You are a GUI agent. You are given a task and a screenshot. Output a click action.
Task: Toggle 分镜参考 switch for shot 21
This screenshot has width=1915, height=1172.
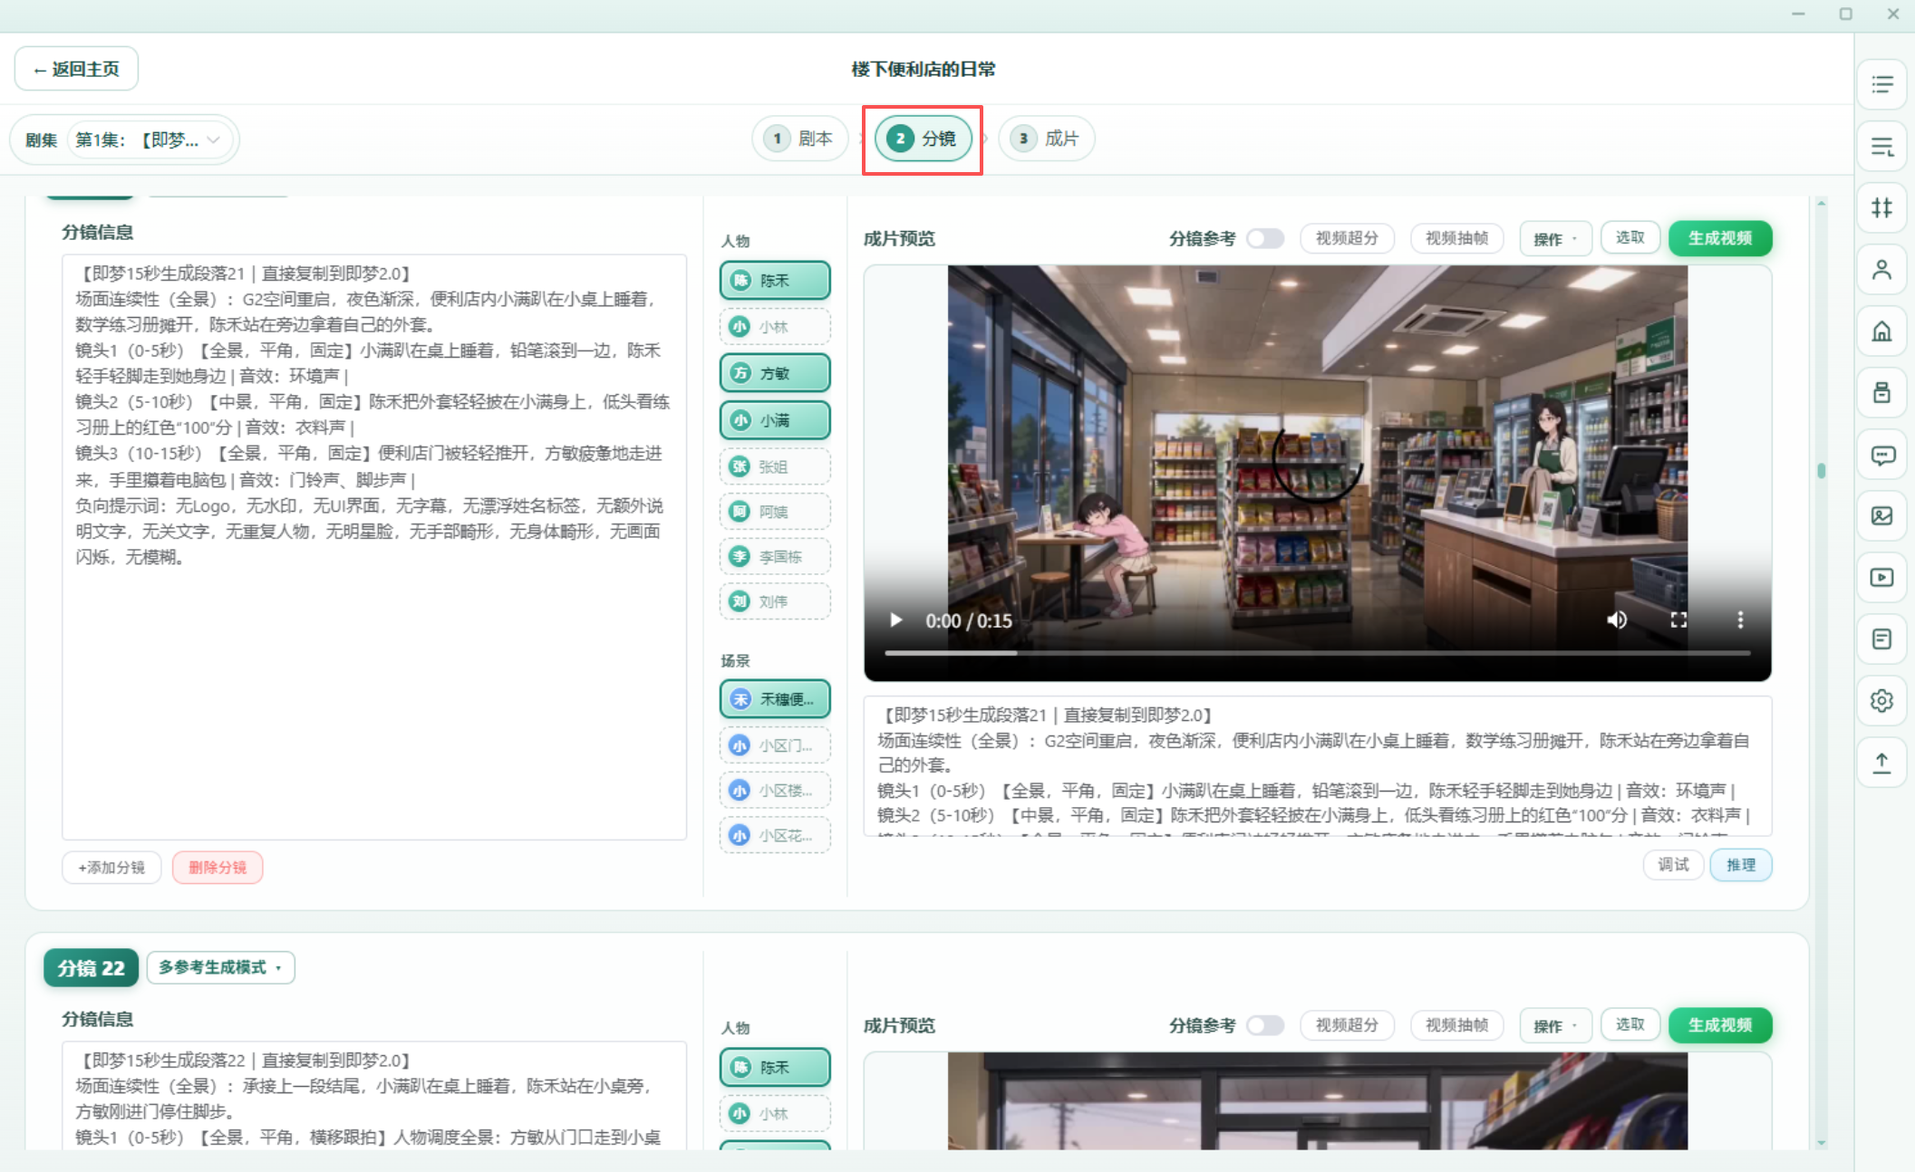tap(1265, 238)
